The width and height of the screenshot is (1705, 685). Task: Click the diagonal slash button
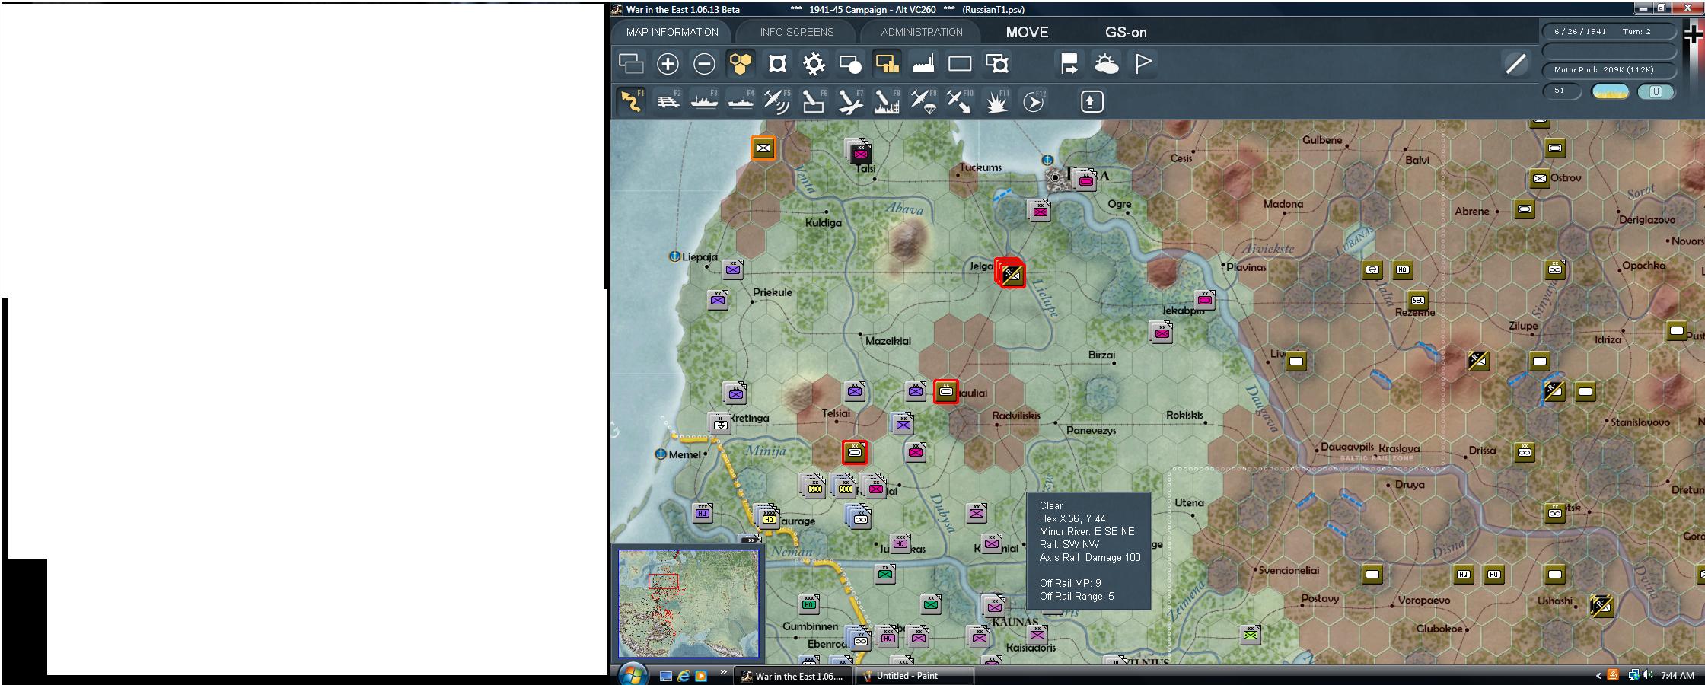click(1515, 64)
